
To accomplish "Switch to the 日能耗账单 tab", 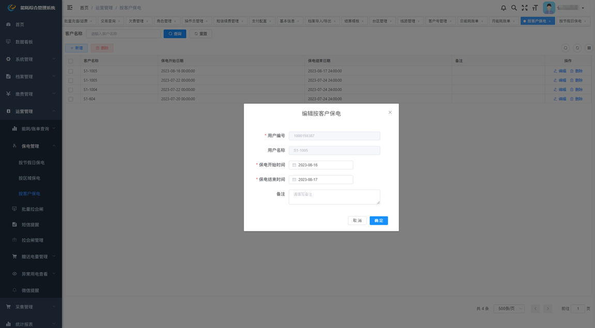I will point(469,21).
